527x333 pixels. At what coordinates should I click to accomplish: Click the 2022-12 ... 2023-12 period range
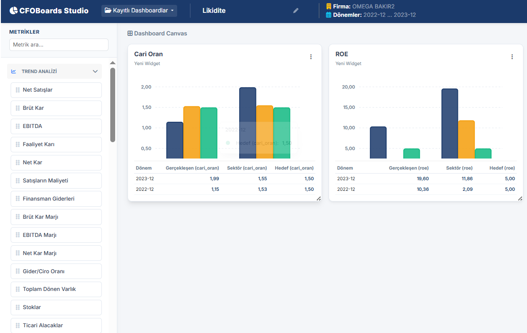click(390, 15)
